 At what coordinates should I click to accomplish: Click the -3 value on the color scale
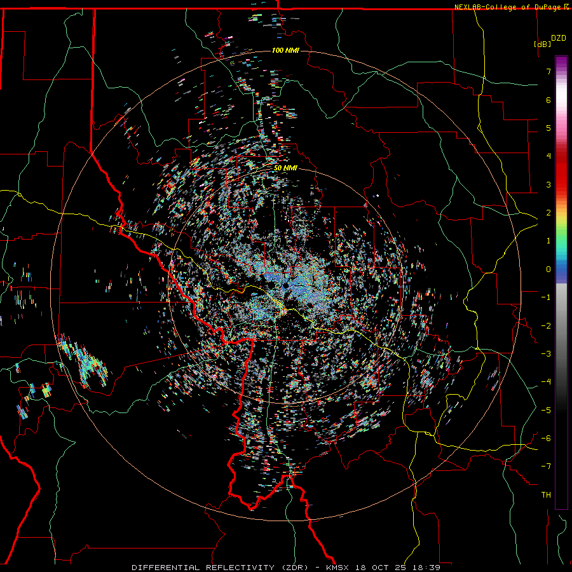pyautogui.click(x=546, y=354)
